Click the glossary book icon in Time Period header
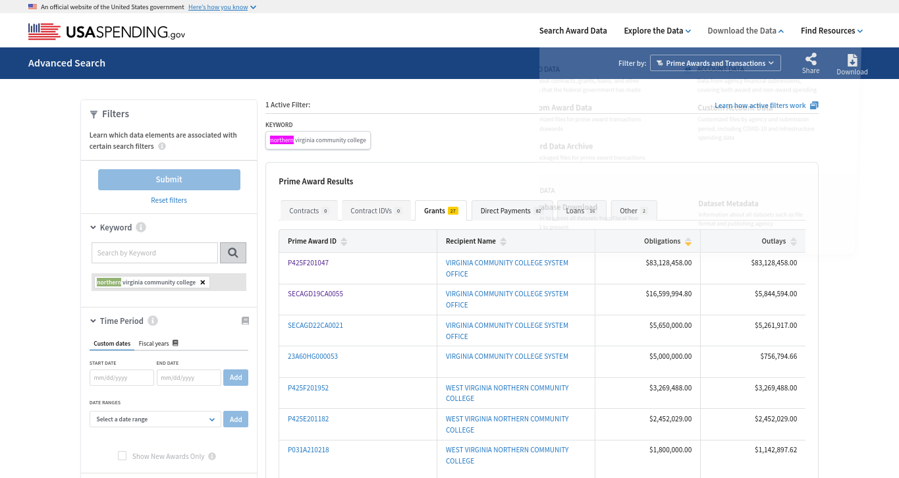The height and width of the screenshot is (478, 899). tap(245, 321)
